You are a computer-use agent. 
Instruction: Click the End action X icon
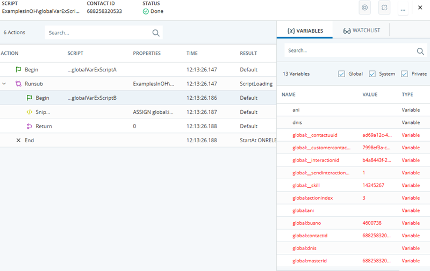point(18,140)
